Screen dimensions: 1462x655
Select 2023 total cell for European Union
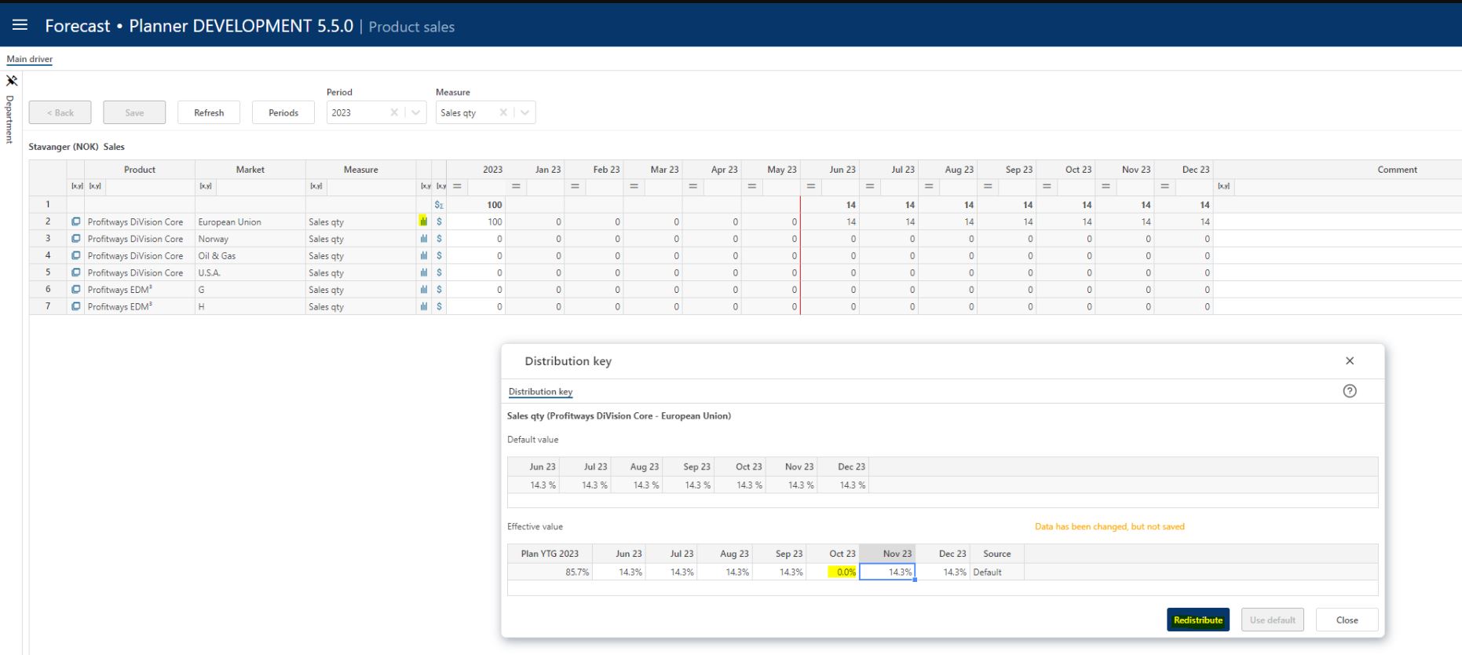pyautogui.click(x=476, y=221)
